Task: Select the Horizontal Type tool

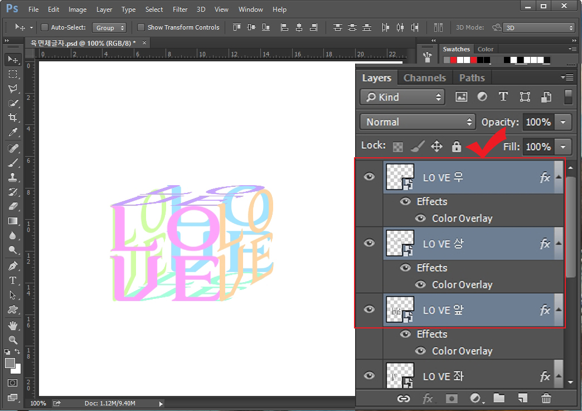Action: pos(13,281)
